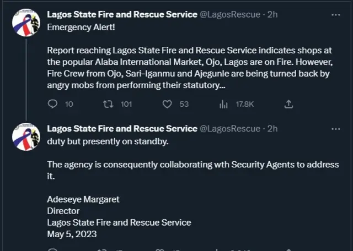Click the first tweet's 2h timestamp
This screenshot has width=353, height=251.
point(272,14)
